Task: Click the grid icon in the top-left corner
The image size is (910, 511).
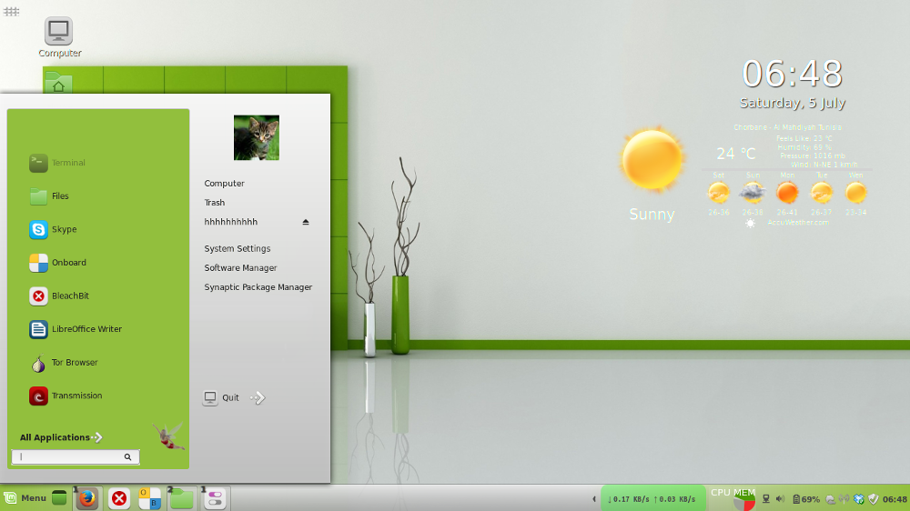Action: 11,11
